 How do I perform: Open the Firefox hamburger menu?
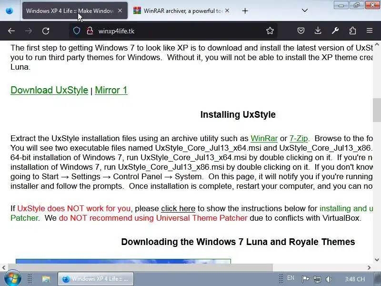pyautogui.click(x=370, y=31)
